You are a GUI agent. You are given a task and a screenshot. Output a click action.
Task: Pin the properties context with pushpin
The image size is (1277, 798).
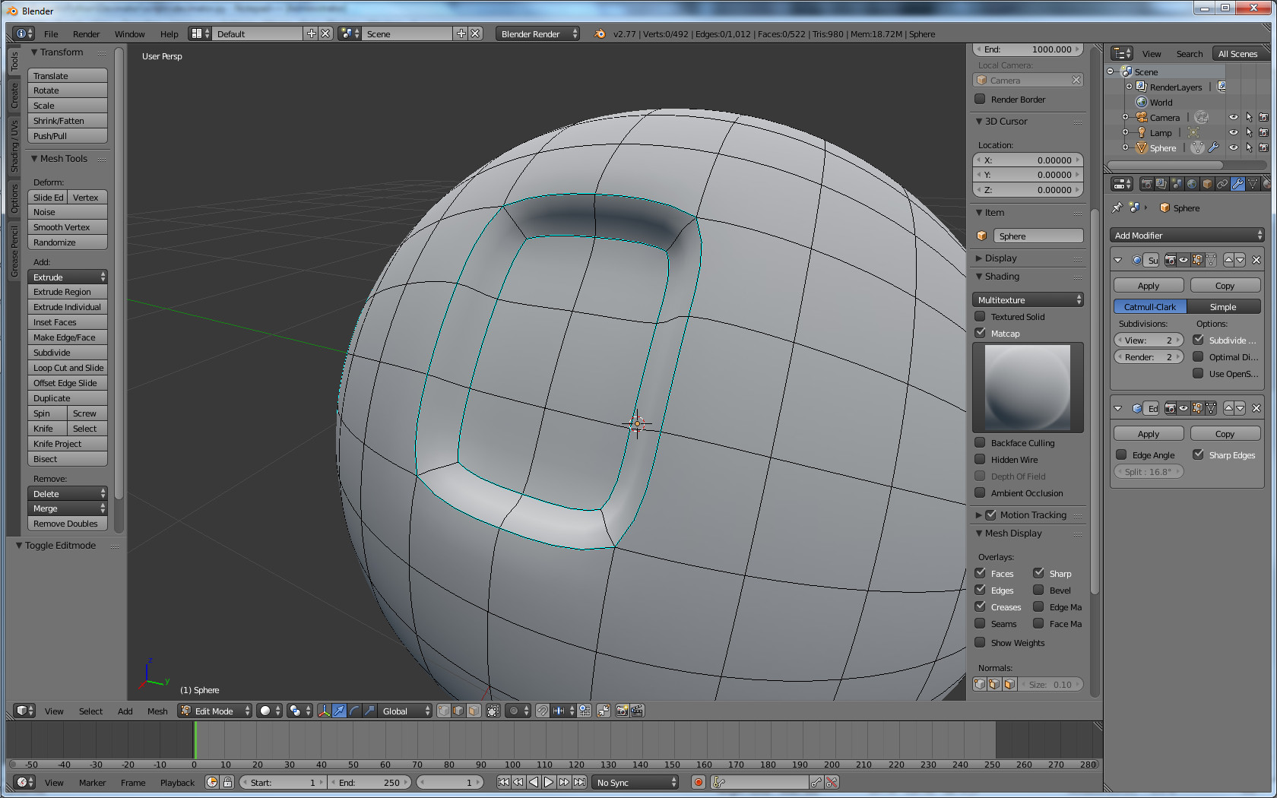coord(1117,207)
